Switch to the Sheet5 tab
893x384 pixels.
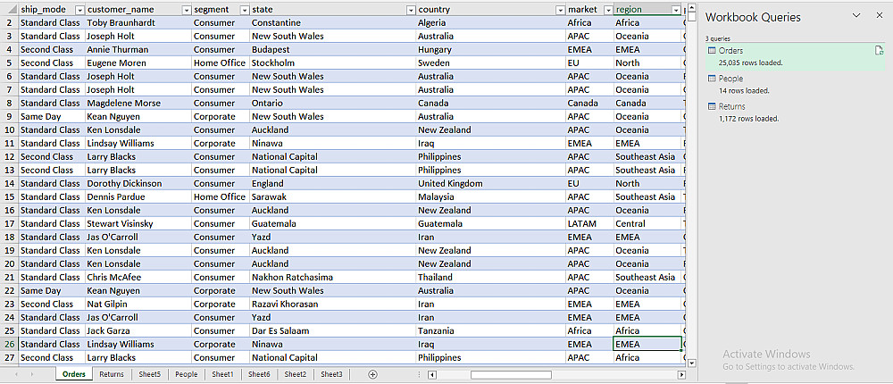(150, 374)
